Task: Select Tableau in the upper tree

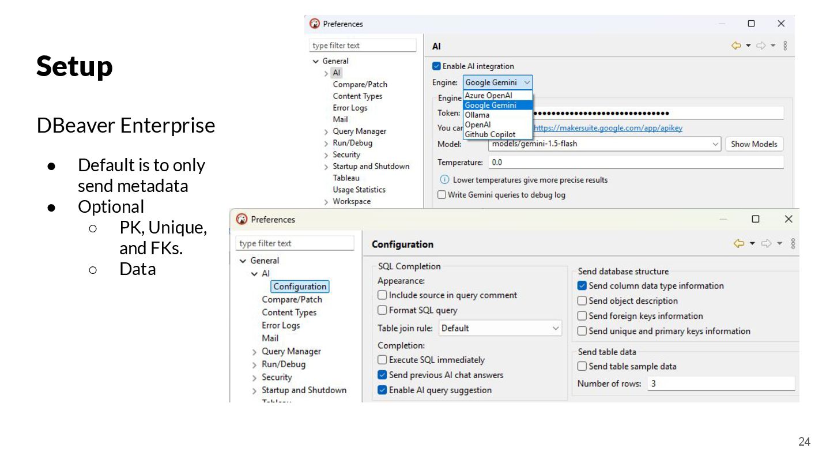Action: point(346,178)
